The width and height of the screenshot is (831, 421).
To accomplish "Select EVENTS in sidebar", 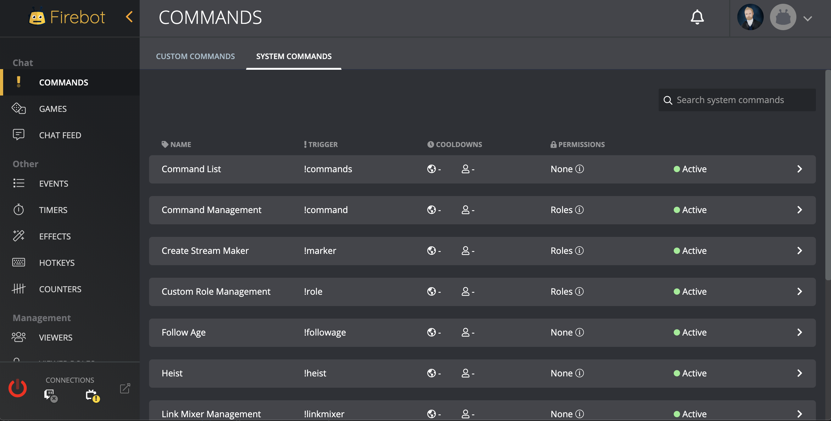I will (54, 183).
